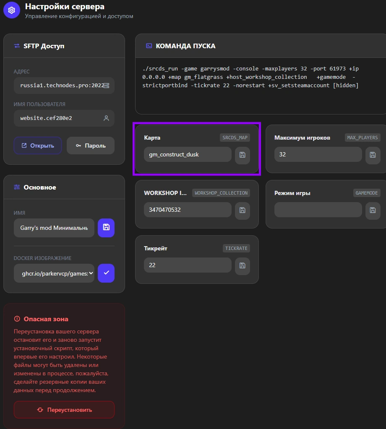Focus the Максимум игроков field showing 32

318,154
